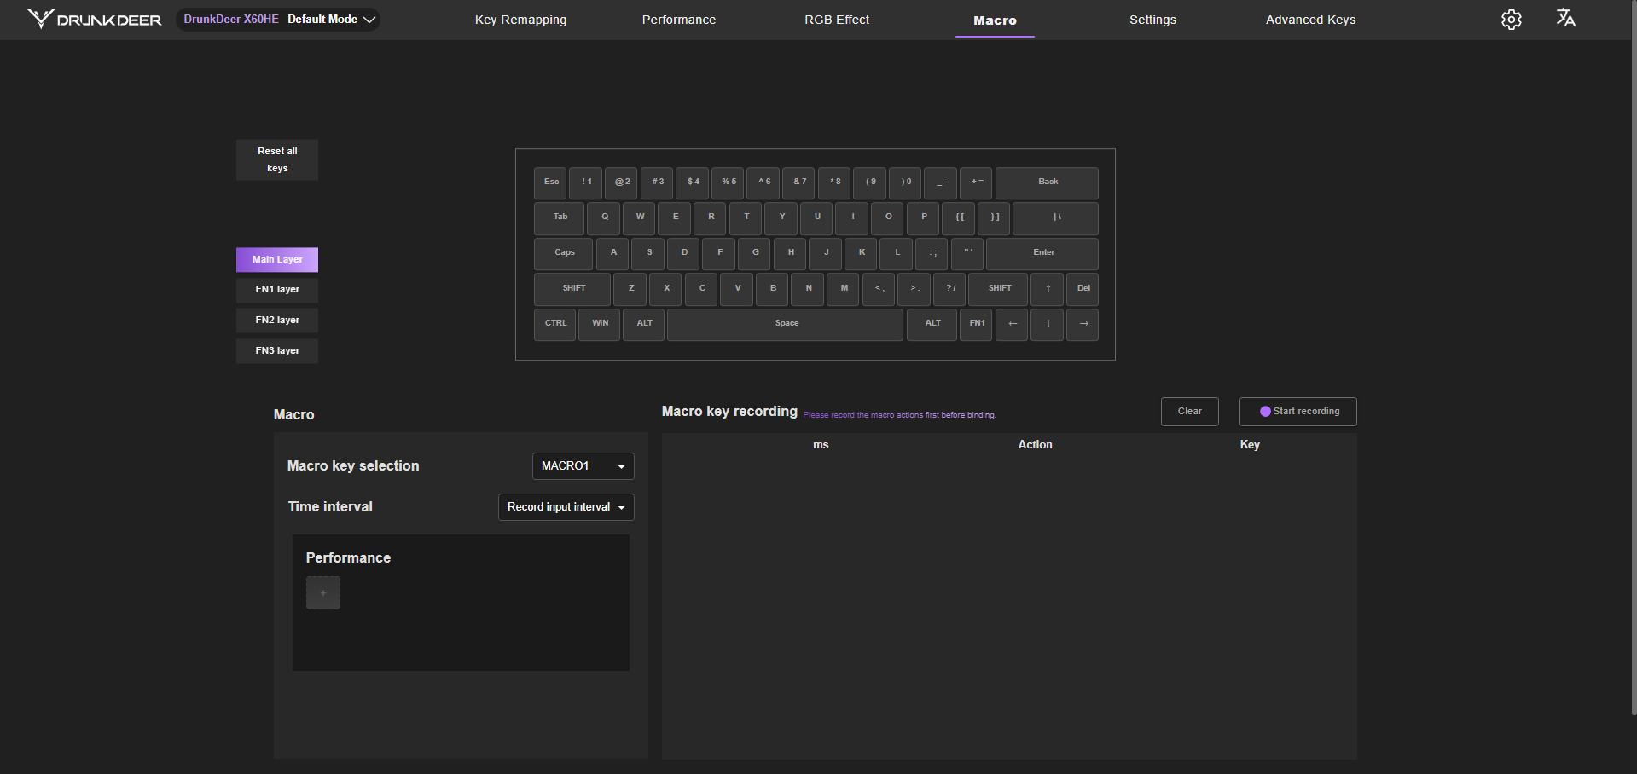Go to the Key Remapping tab

pos(520,20)
